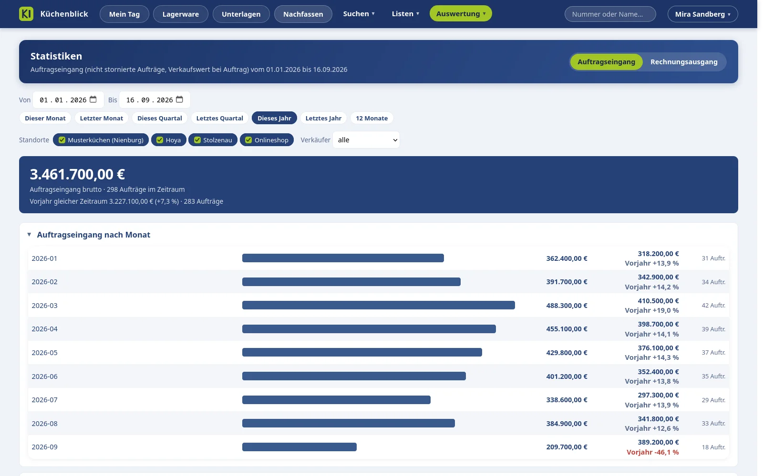Collapse the Auftragseingang nach Monat section
This screenshot has width=763, height=476.
[x=29, y=235]
